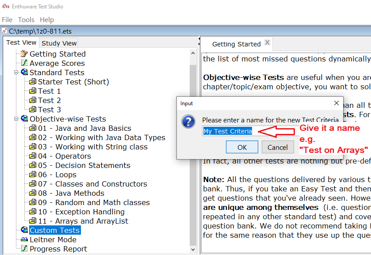Open the File menu
371x255 pixels.
(7, 20)
